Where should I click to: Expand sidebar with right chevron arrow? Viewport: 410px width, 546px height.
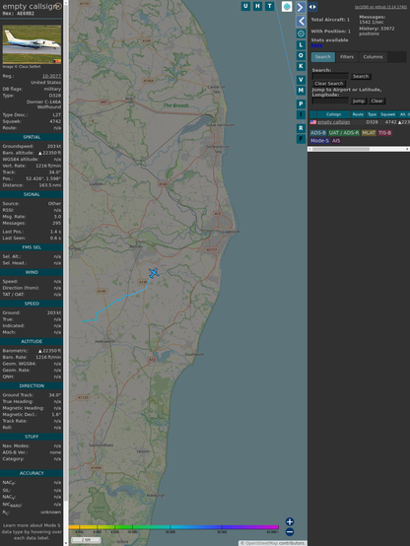(x=301, y=7)
